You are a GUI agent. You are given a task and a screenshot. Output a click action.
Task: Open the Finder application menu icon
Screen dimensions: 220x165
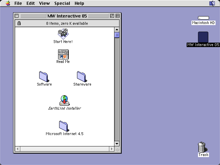pos(212,3)
